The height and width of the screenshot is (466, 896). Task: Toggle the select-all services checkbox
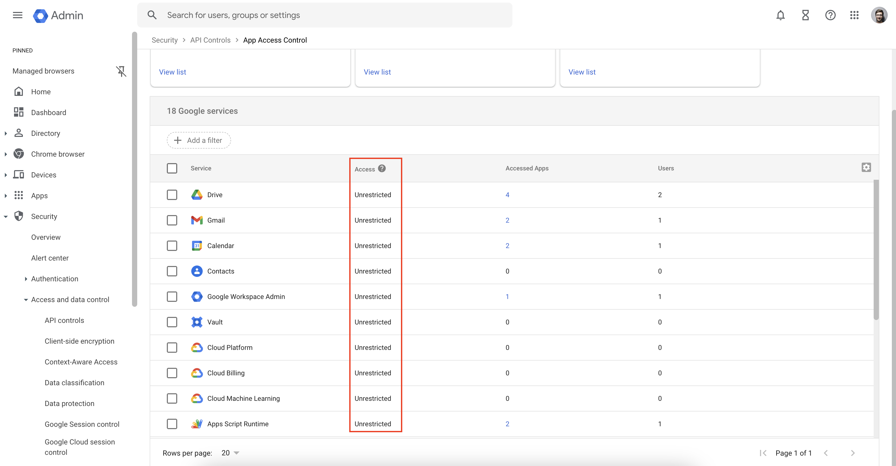tap(172, 168)
